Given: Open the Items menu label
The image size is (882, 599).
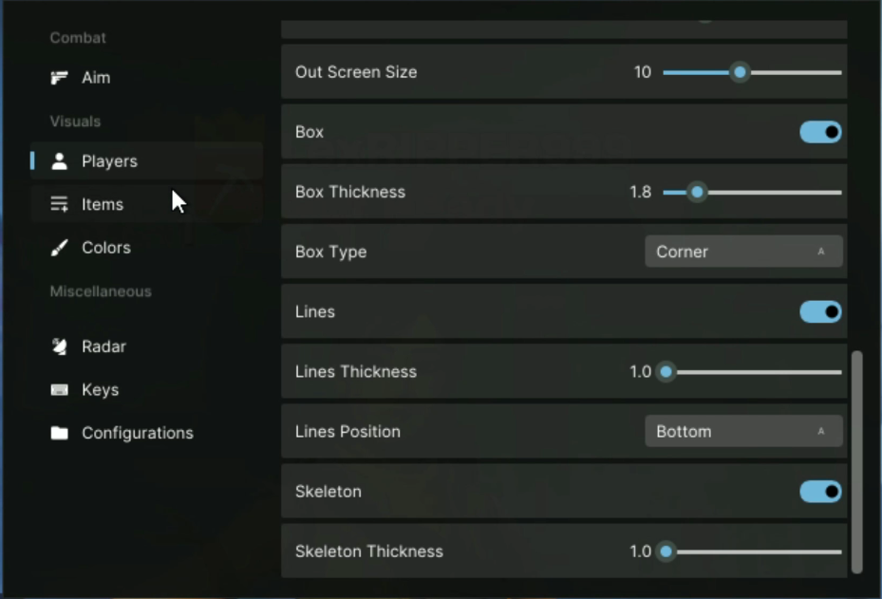Looking at the screenshot, I should tap(103, 204).
